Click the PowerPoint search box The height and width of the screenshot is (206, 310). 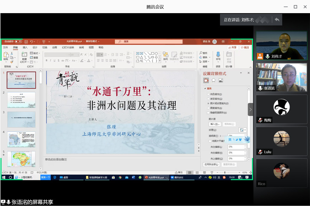pyautogui.click(x=149, y=41)
